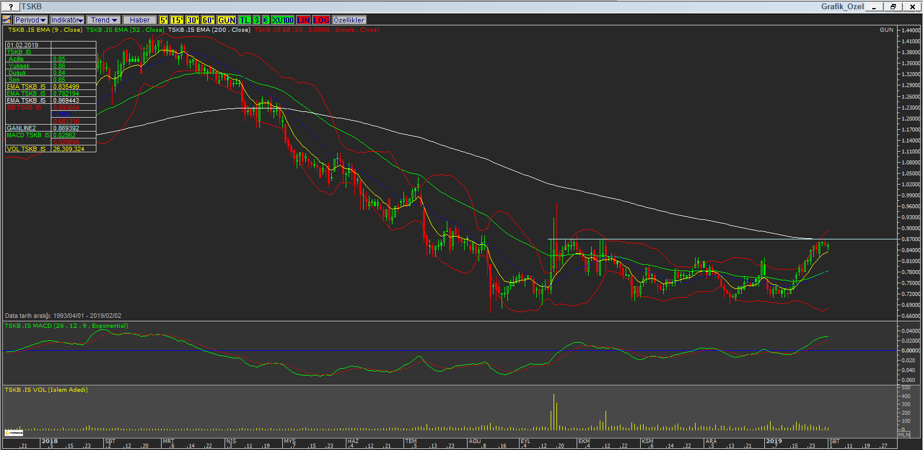Switch to the 30' minute period
The width and height of the screenshot is (923, 450).
coord(193,20)
